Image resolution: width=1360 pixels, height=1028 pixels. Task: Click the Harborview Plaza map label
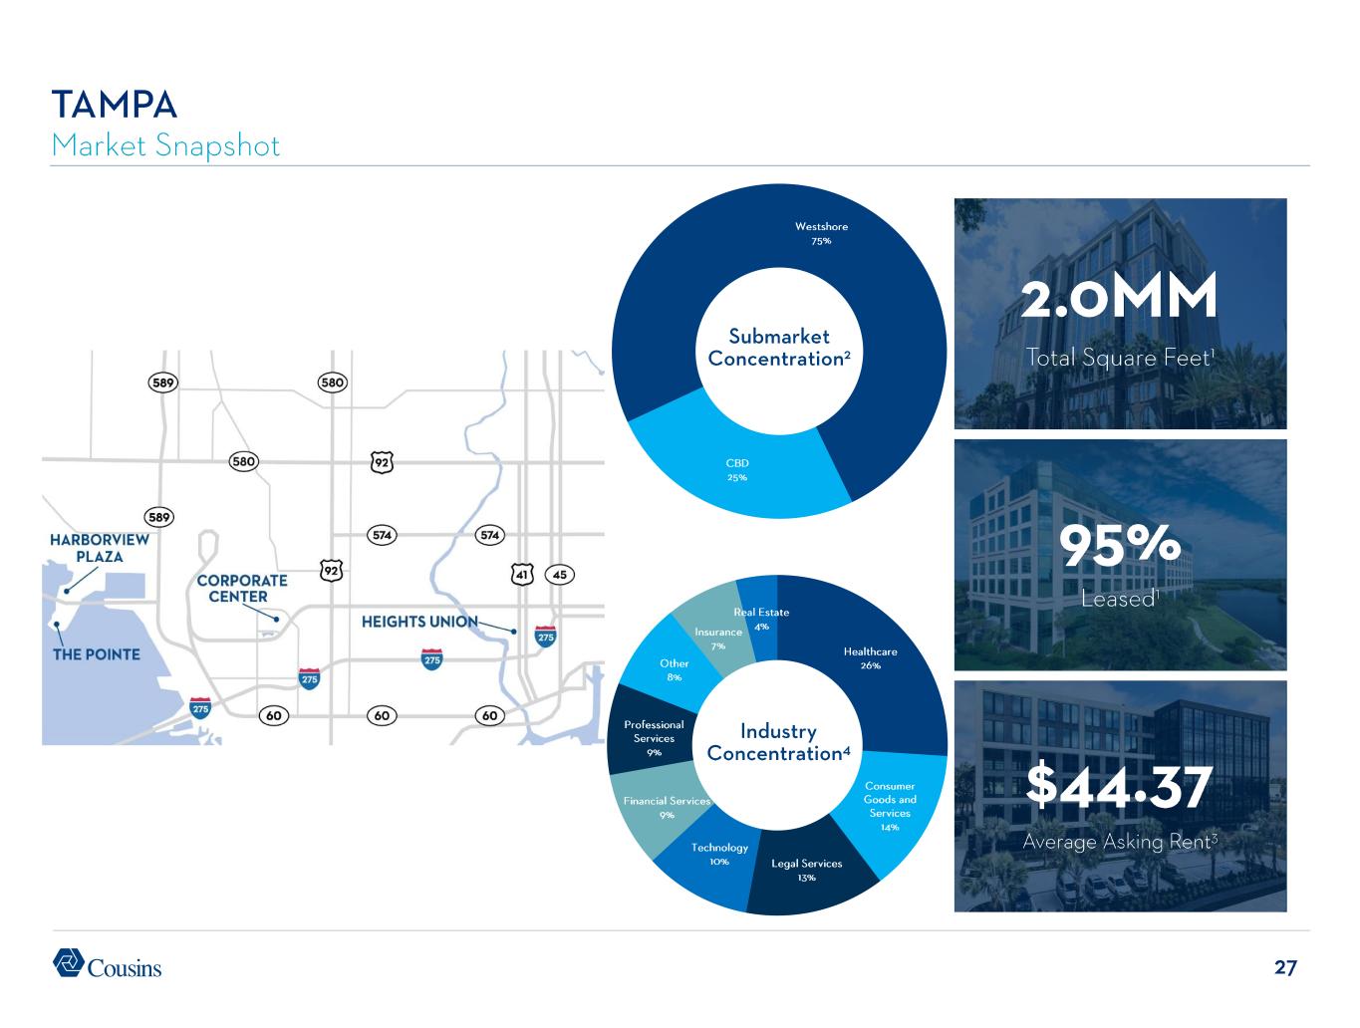100,548
